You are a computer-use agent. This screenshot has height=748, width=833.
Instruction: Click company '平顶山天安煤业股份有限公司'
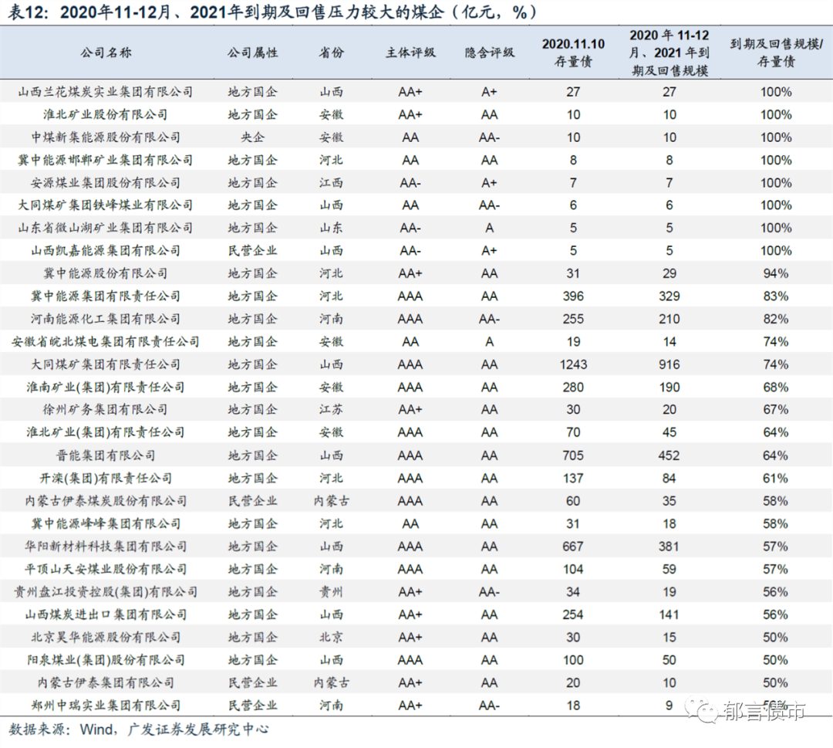coord(106,570)
